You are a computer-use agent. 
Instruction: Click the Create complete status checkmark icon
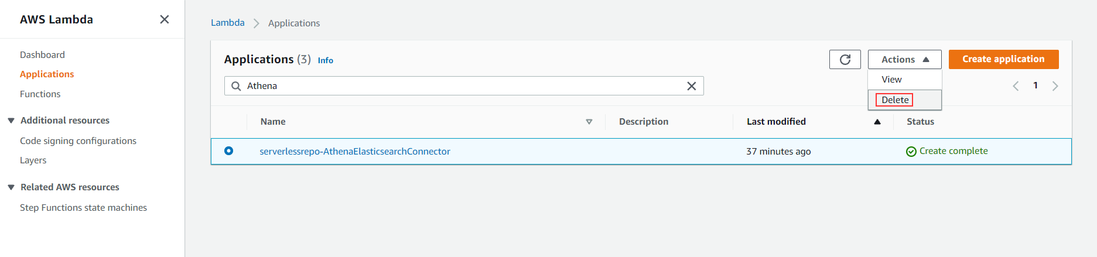pos(911,152)
